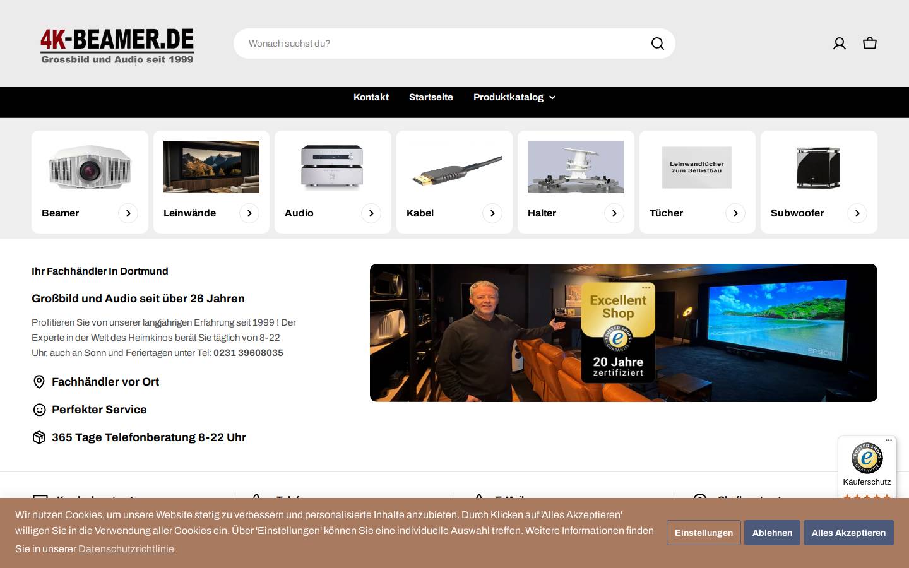Click the Beamer category label
The image size is (909, 568).
click(61, 213)
